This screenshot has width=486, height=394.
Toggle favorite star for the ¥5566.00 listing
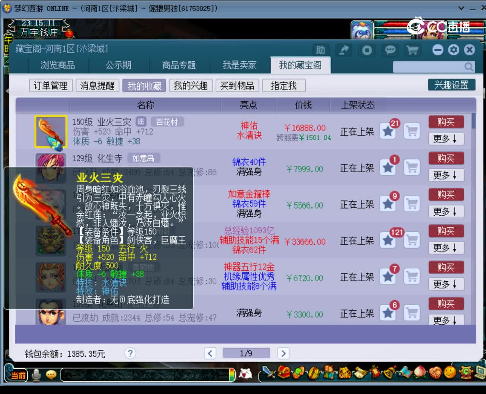pos(388,204)
